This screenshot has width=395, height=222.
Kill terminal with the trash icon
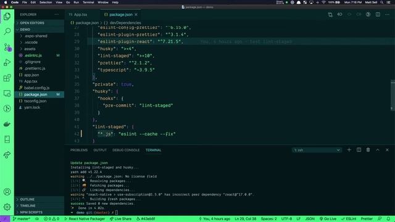tap(368, 150)
